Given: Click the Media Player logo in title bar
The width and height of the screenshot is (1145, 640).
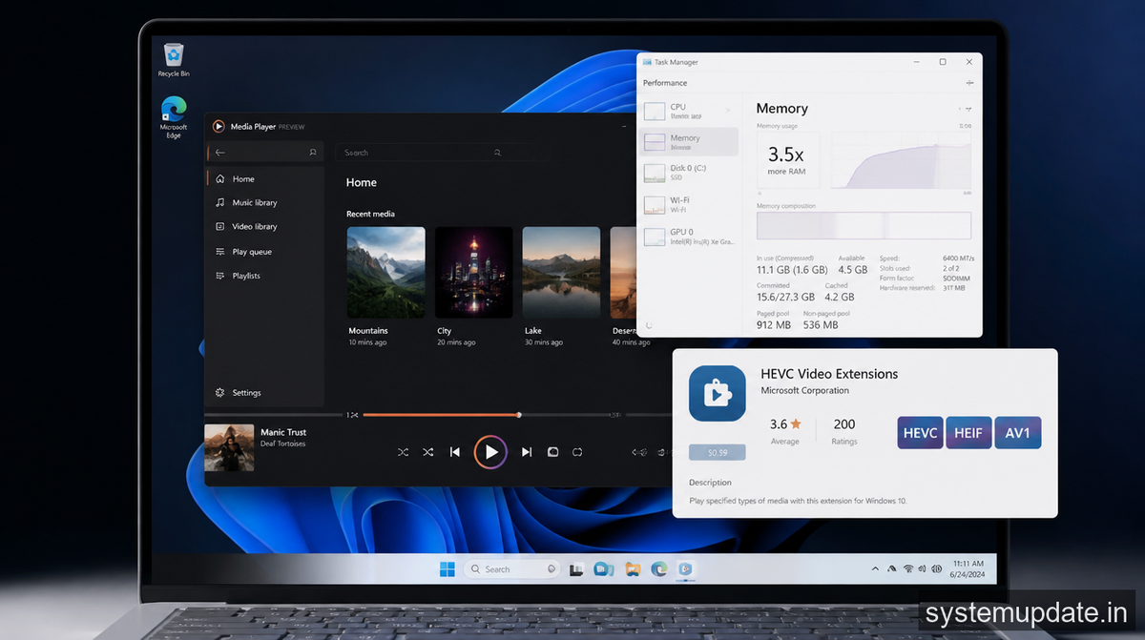Looking at the screenshot, I should 219,126.
